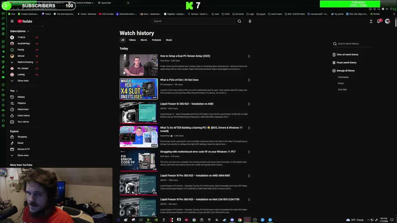397x223 pixels.
Task: Open More actions menu for Liquid Freezer III AMD video
Action: (x=249, y=104)
